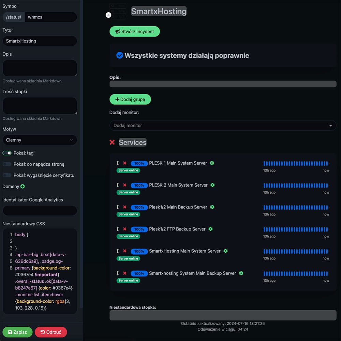Click green plus icon next to Domeny
The width and height of the screenshot is (341, 341).
[23, 187]
